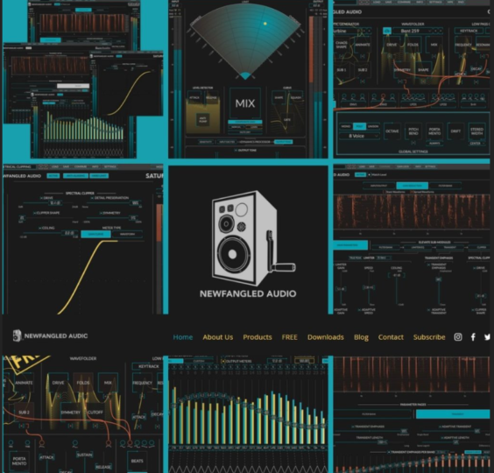Go to the Home page link
The width and height of the screenshot is (494, 473).
[183, 337]
